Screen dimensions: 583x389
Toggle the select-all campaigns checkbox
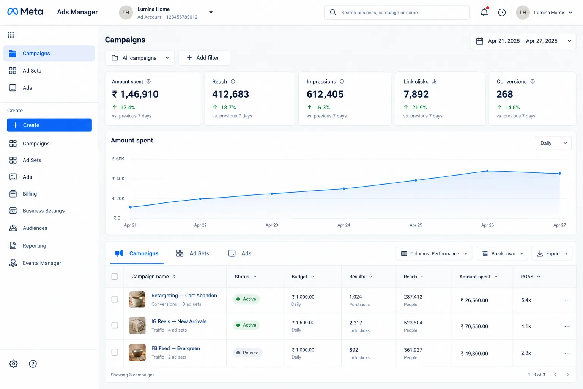[115, 277]
